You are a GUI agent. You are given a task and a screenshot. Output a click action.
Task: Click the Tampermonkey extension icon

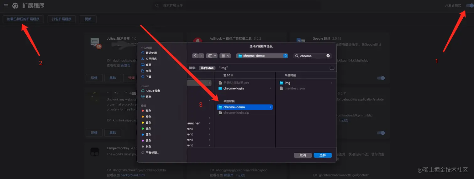pos(95,152)
